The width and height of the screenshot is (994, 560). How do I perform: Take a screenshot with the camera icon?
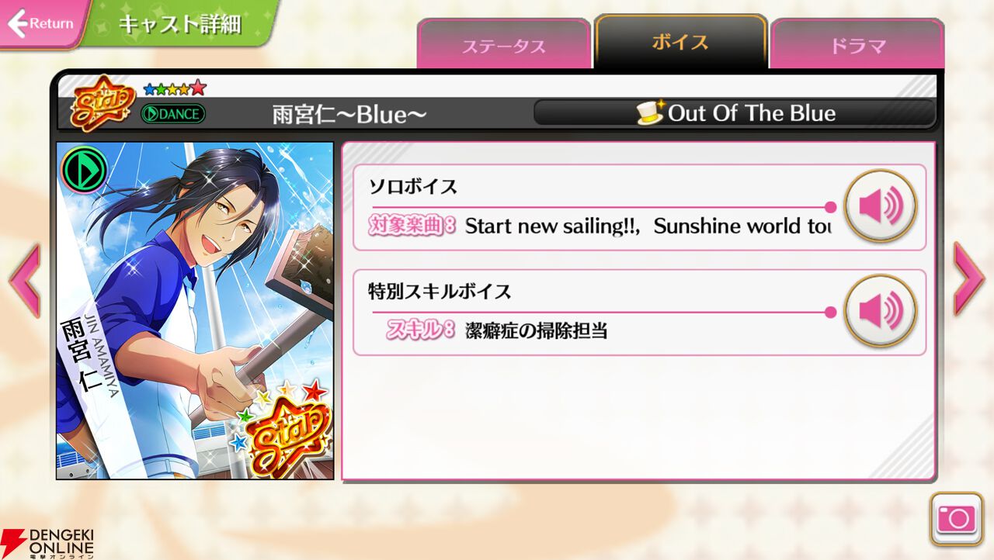(x=957, y=517)
